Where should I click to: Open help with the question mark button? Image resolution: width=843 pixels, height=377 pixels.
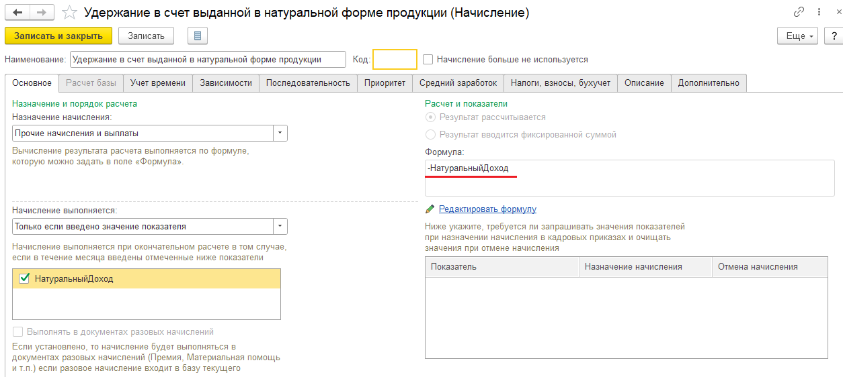(x=833, y=36)
